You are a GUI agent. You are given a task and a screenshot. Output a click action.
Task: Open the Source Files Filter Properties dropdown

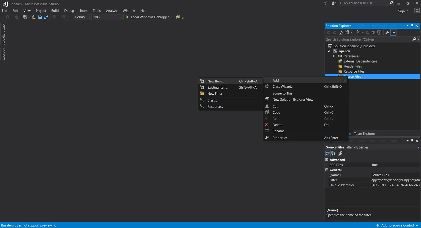tap(418, 147)
